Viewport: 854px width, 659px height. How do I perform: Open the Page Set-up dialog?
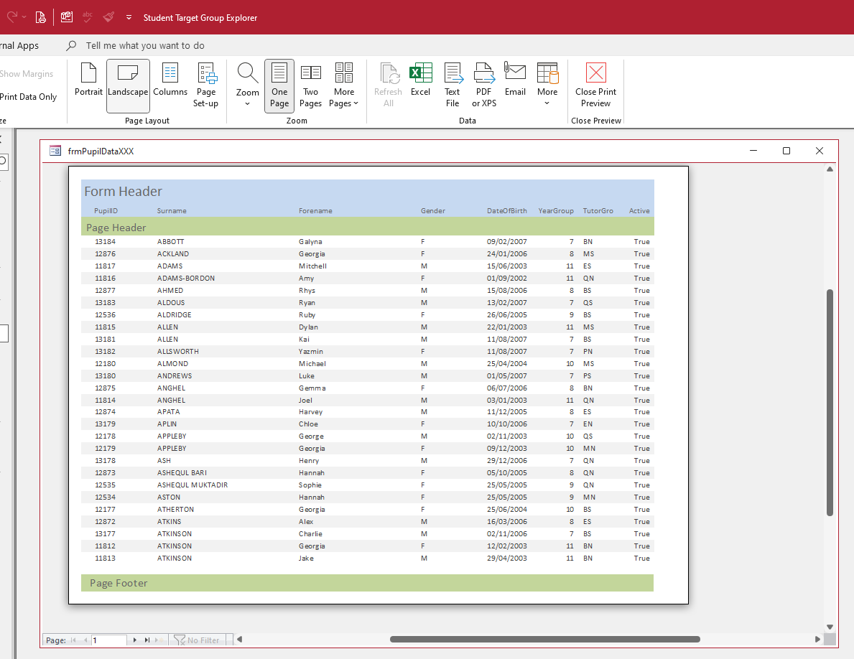pyautogui.click(x=206, y=85)
